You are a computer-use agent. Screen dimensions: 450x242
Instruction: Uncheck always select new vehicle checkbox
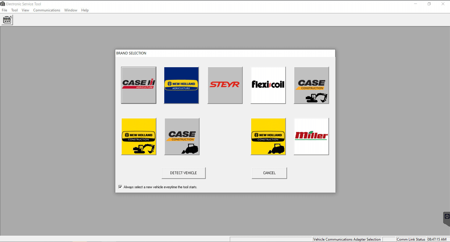coord(120,187)
